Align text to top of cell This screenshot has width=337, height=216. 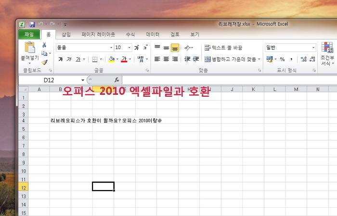point(157,48)
